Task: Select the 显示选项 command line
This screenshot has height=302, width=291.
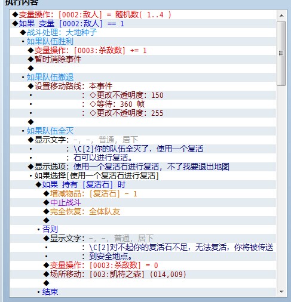Action: point(143,167)
